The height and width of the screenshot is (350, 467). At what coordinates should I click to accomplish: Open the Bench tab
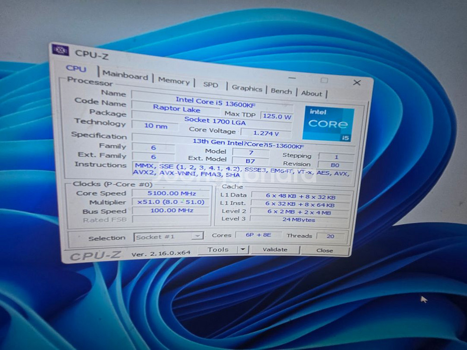point(281,91)
